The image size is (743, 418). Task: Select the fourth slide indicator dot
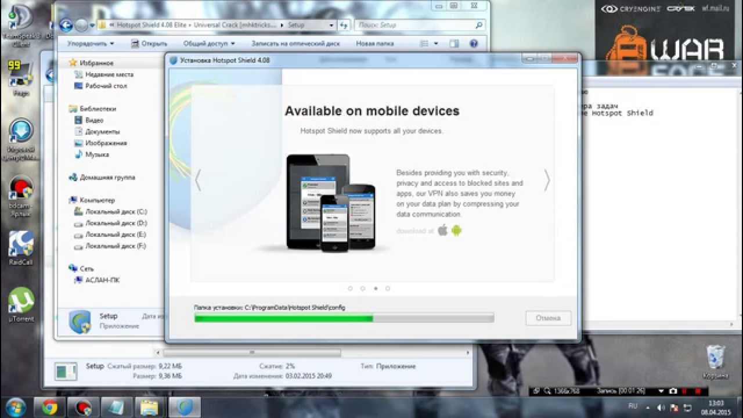click(x=388, y=288)
